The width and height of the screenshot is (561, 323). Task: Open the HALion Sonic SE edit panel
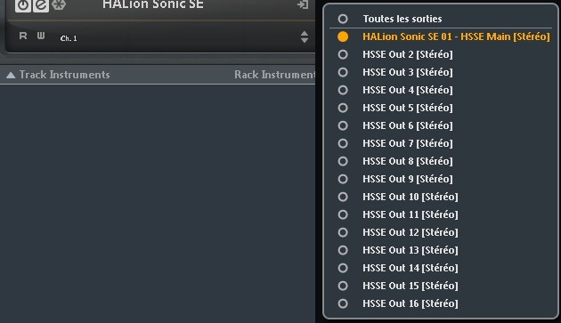click(41, 5)
